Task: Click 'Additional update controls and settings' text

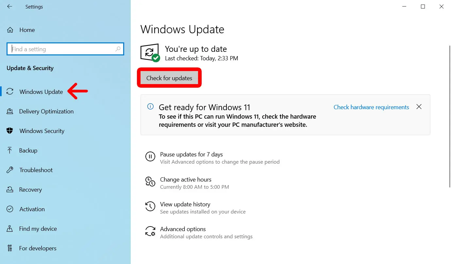Action: pyautogui.click(x=206, y=237)
